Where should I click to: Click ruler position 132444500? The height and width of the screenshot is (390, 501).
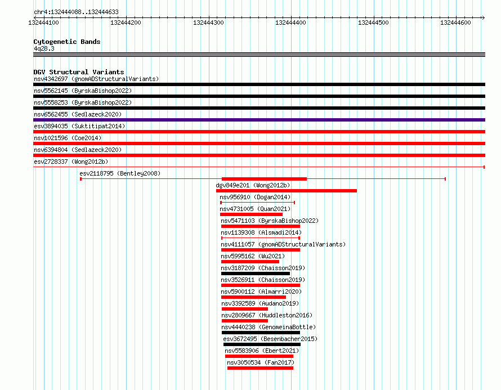point(373,23)
